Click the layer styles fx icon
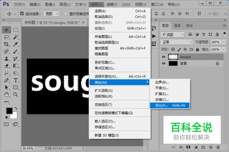 tap(181, 147)
